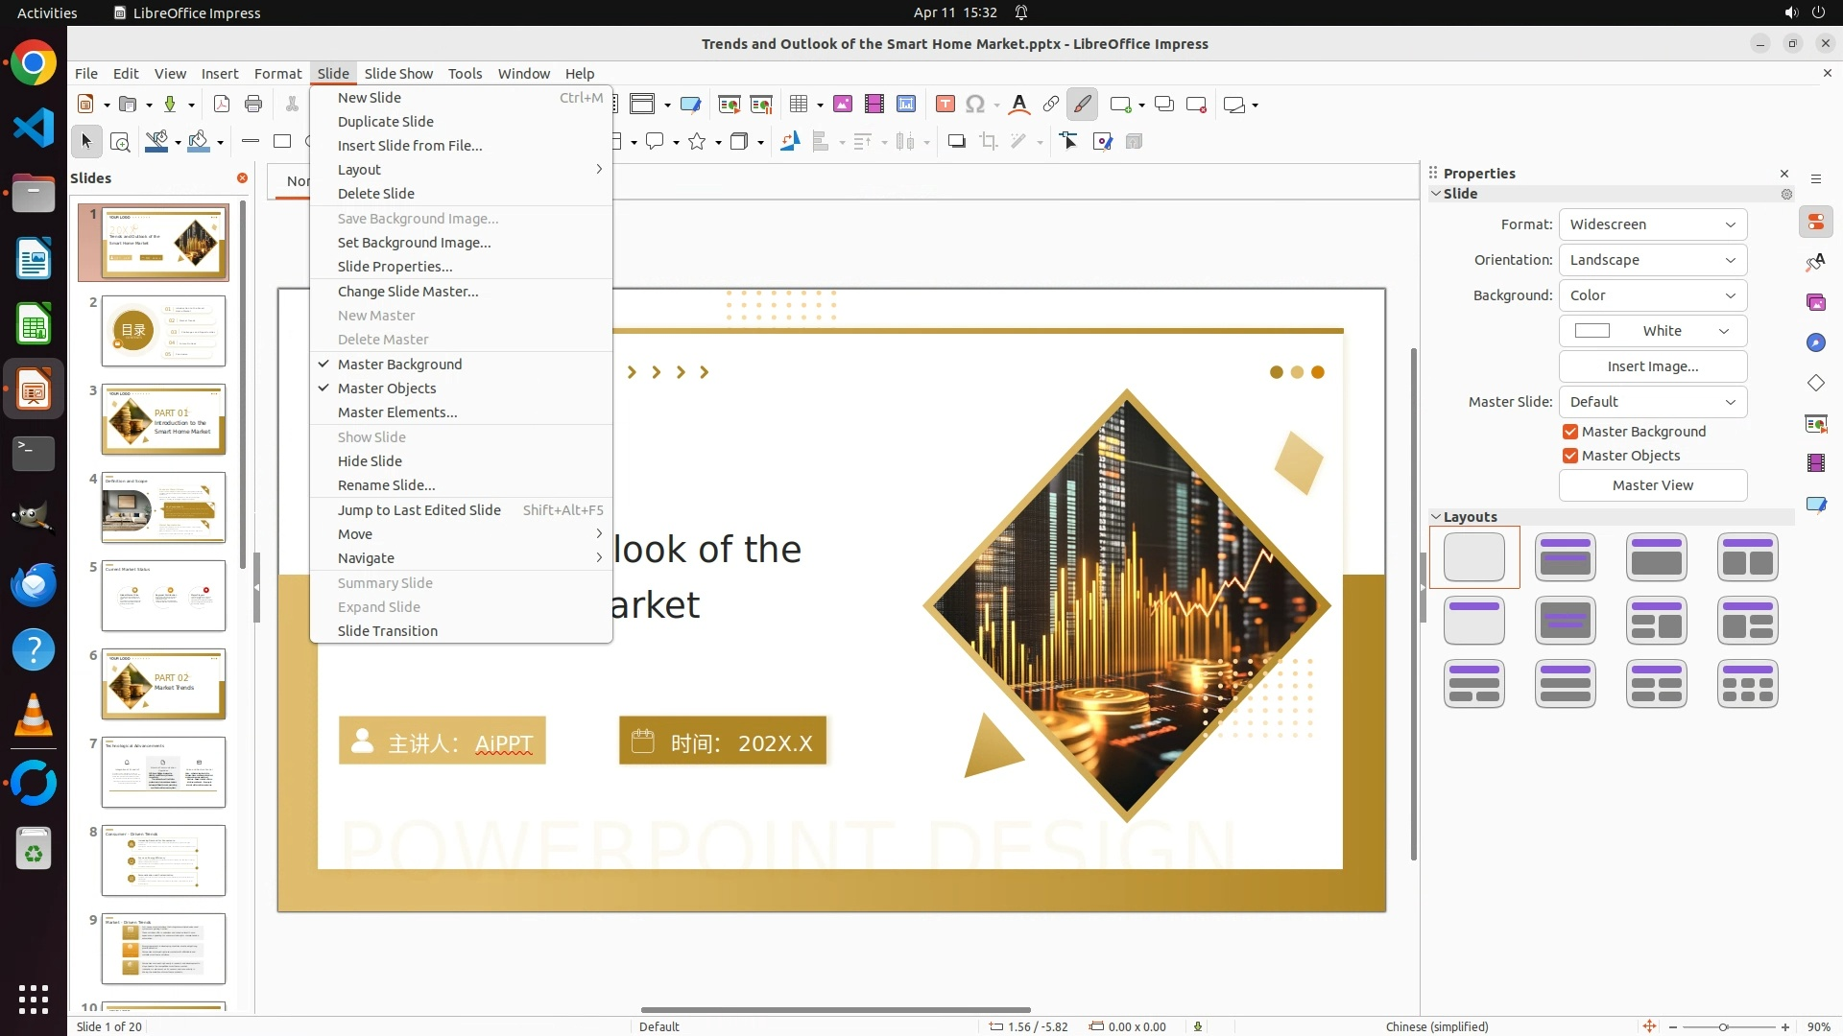Open the Format Widescreen dropdown
Viewport: 1843px width, 1036px height.
[x=1652, y=224]
